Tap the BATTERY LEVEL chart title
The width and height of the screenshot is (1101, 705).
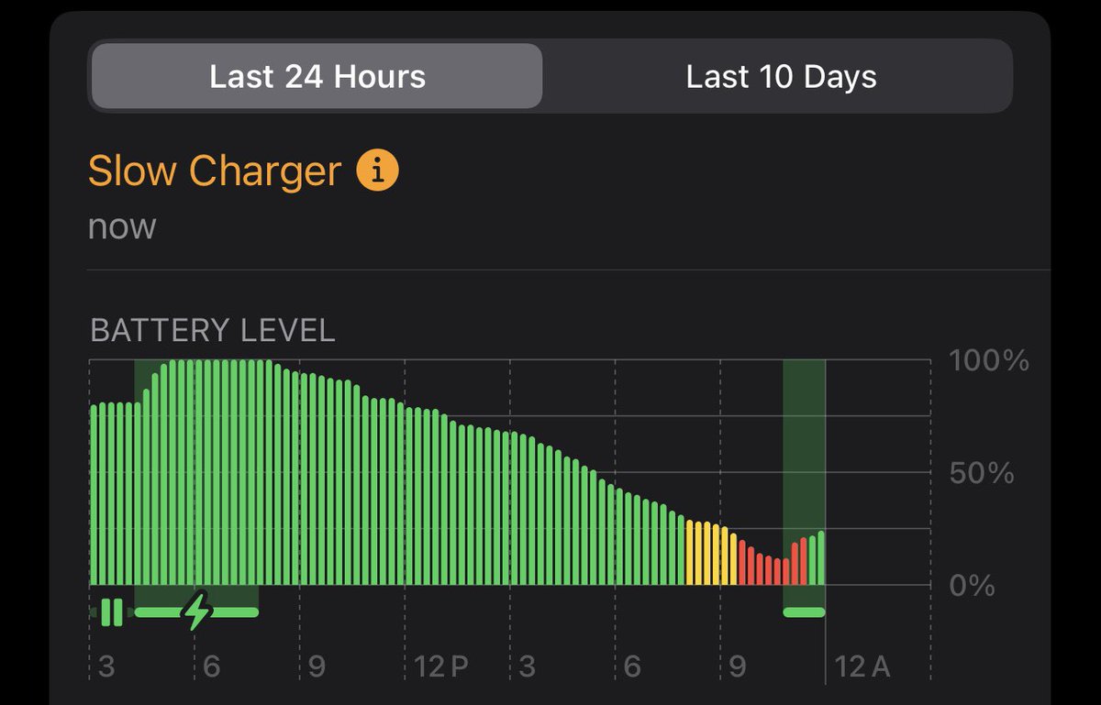pos(213,330)
